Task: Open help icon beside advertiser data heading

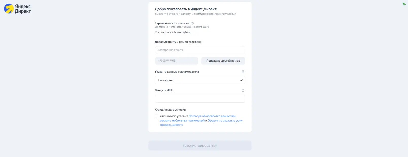Action: pos(243,72)
